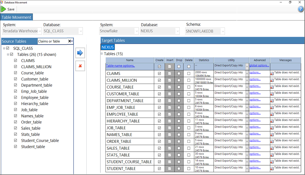Image resolution: width=305 pixels, height=175 pixels.
Task: Click the green Save play icon
Action: click(3, 9)
